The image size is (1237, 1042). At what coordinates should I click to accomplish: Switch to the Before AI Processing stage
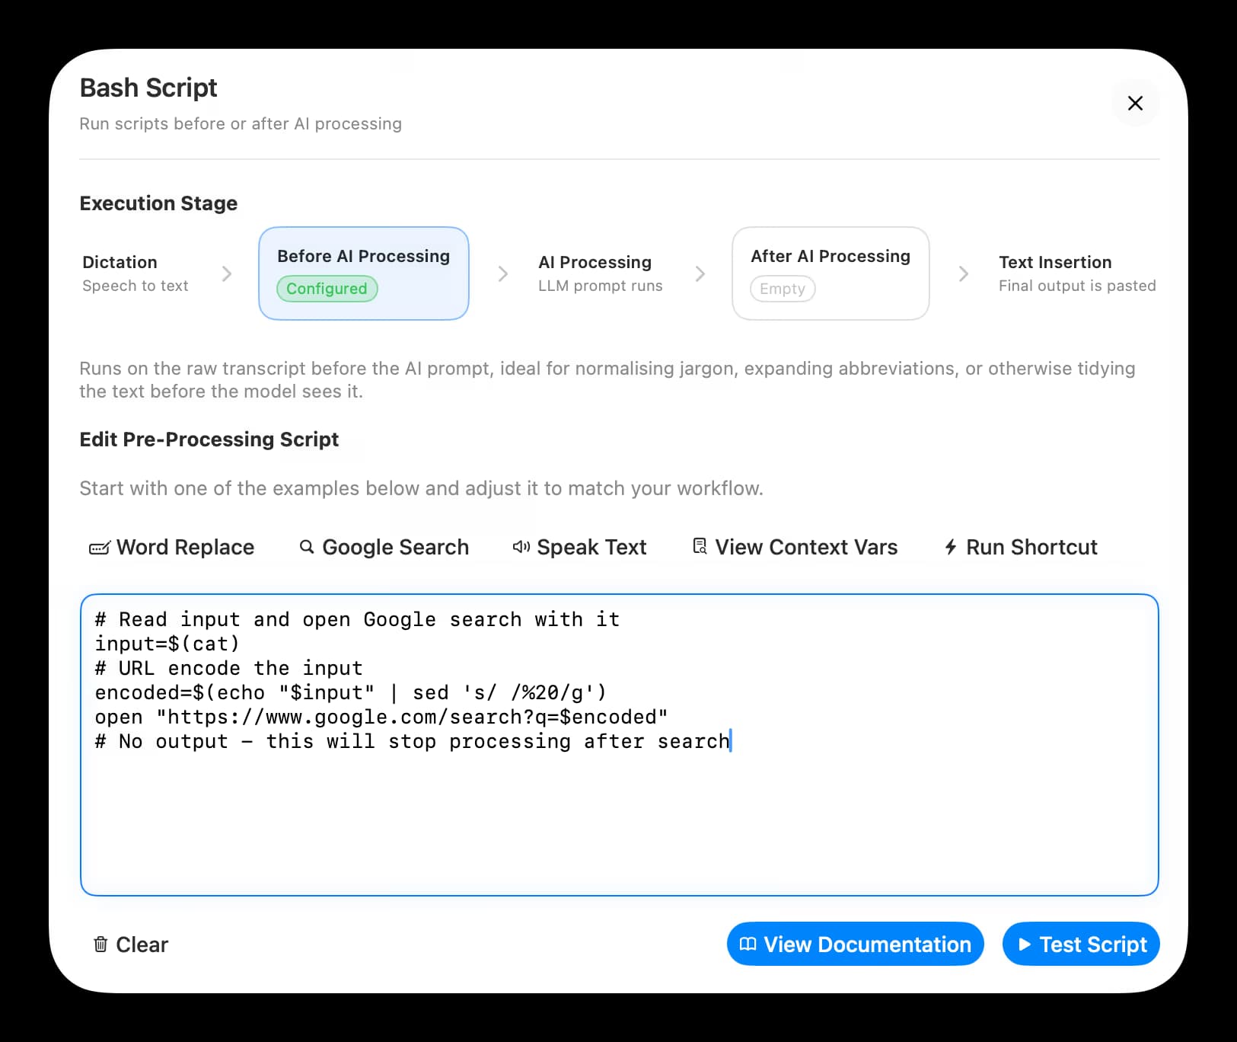[363, 273]
